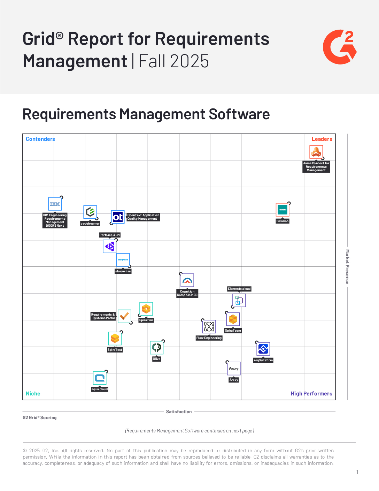The image size is (379, 491).
Task: Open the reqSuite rm blue icon
Action: tap(263, 349)
